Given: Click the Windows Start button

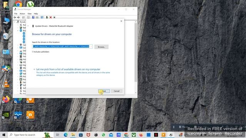Looking at the screenshot, I should click(4, 135).
